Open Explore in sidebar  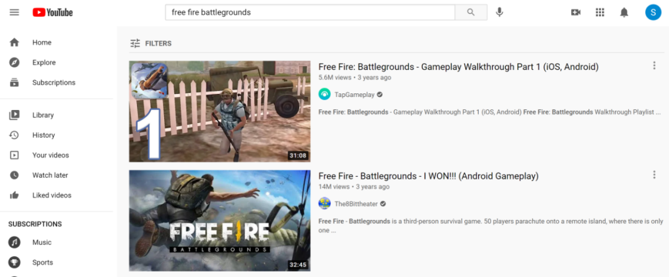pos(43,62)
